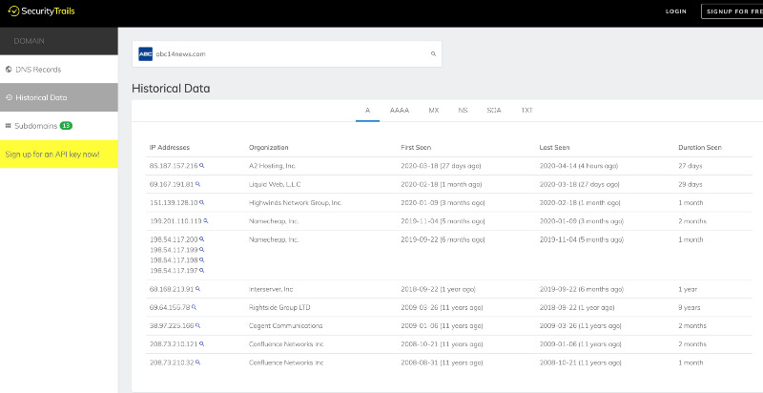Viewport: 763px width, 393px height.
Task: Click the SecurityTrails logo
Action: 41,10
